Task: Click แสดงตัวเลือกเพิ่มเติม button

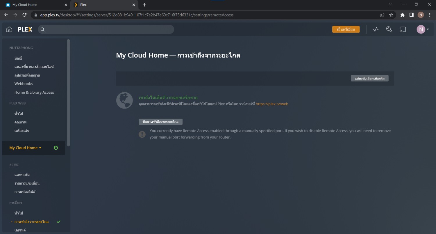Action: click(369, 78)
